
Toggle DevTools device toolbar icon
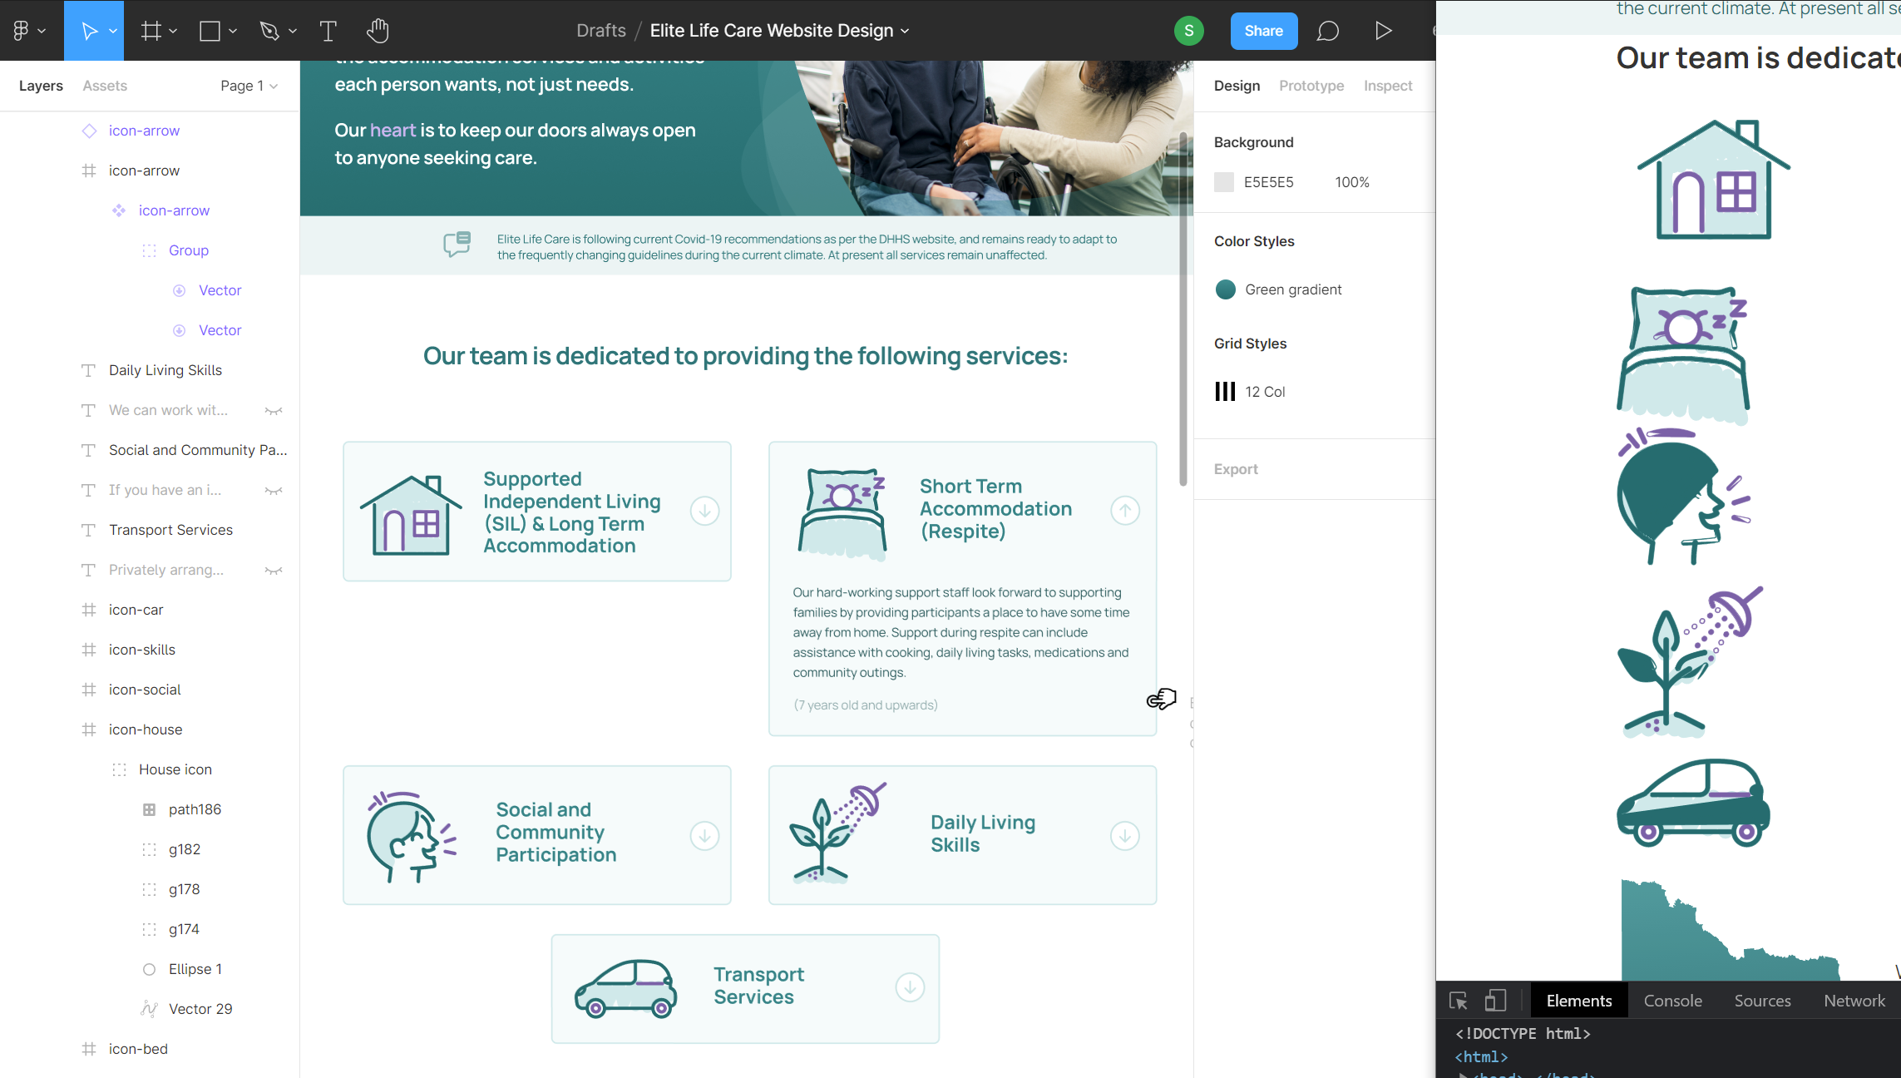click(x=1495, y=1001)
